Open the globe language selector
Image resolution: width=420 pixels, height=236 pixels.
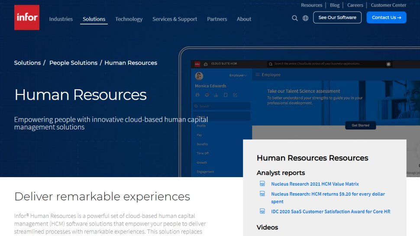305,18
